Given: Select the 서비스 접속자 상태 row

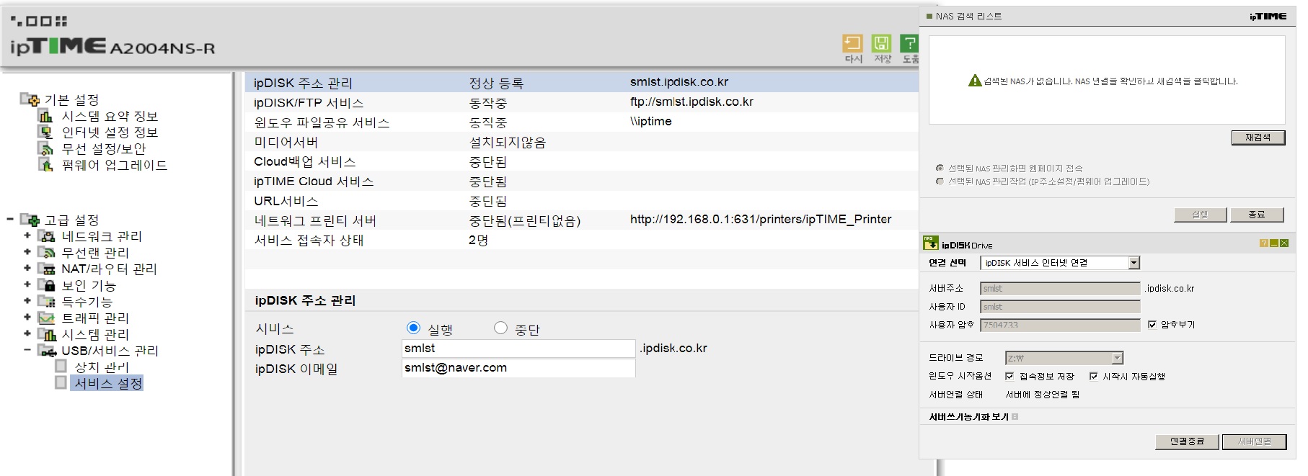Looking at the screenshot, I should point(582,240).
